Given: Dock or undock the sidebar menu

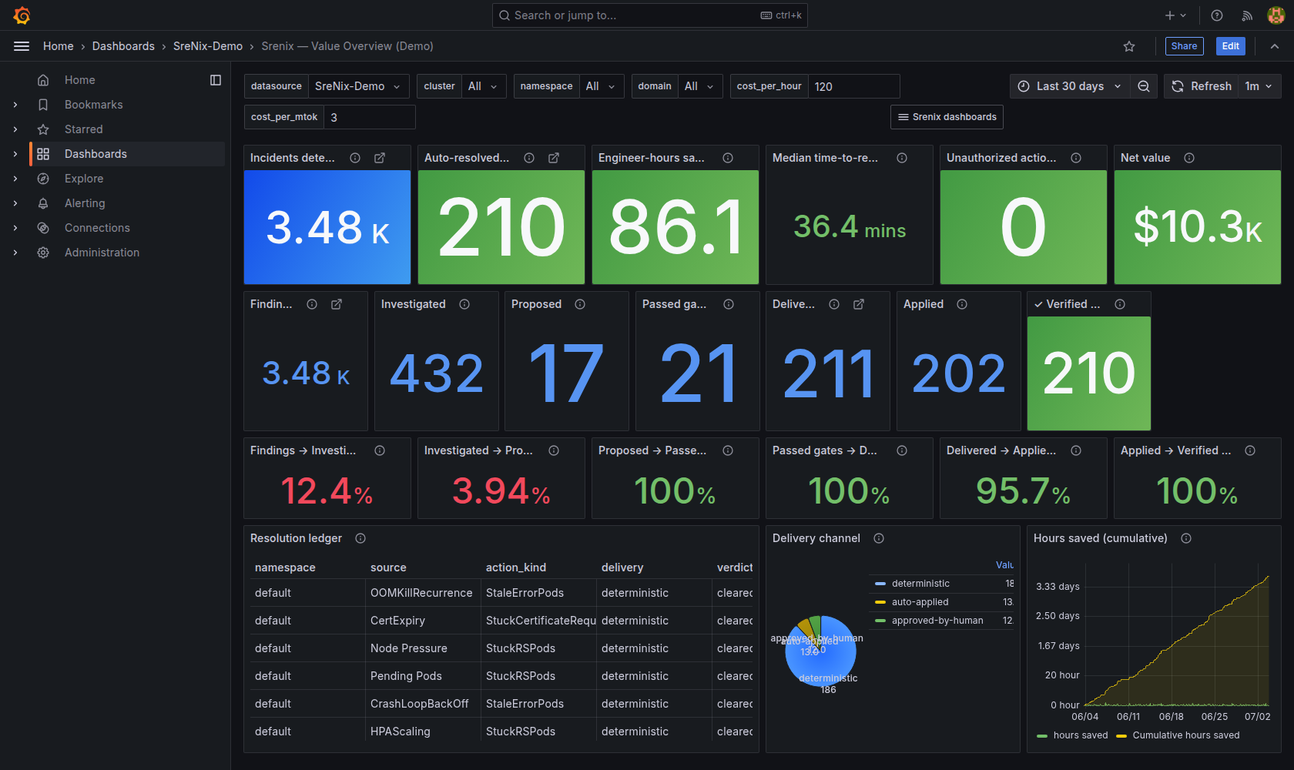Looking at the screenshot, I should coord(216,80).
